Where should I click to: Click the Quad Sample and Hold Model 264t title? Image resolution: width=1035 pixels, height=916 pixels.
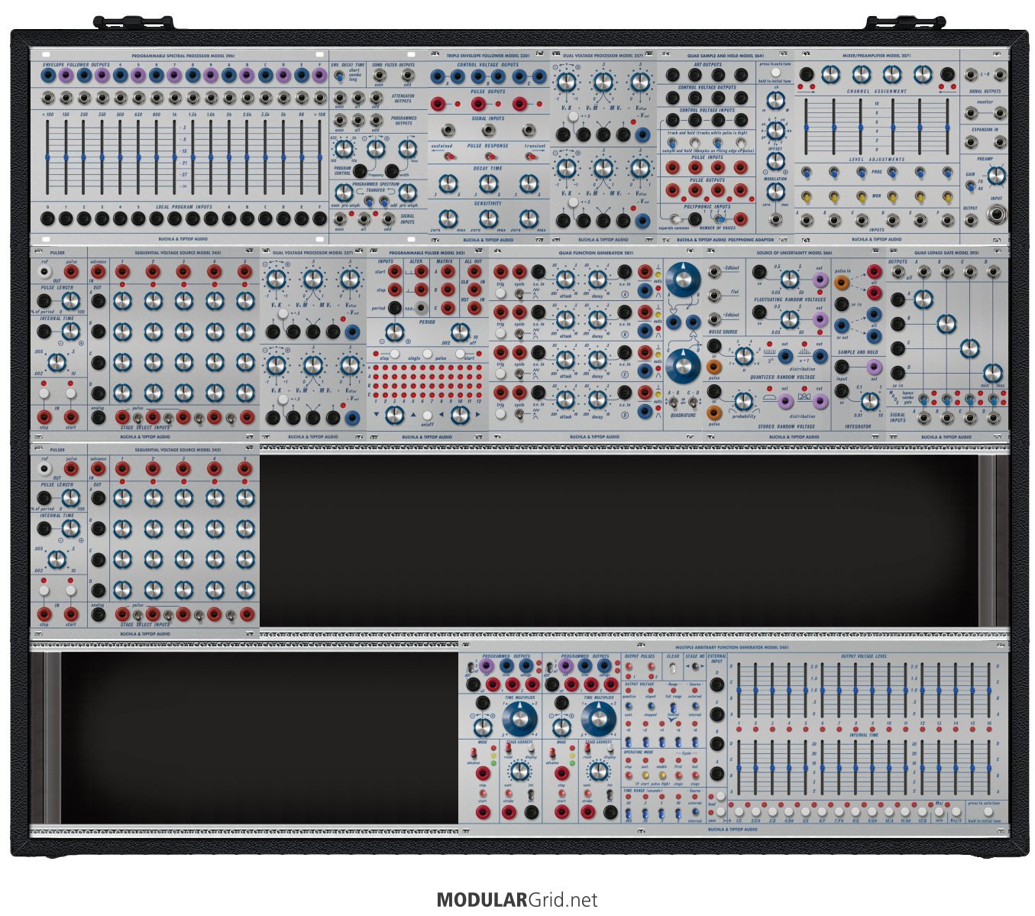[726, 56]
